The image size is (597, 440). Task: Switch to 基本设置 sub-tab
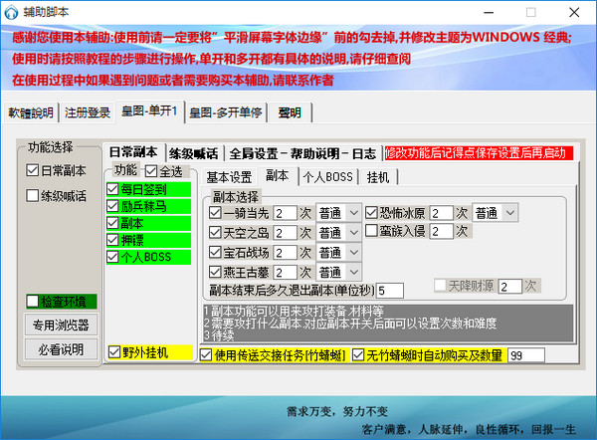pos(229,177)
